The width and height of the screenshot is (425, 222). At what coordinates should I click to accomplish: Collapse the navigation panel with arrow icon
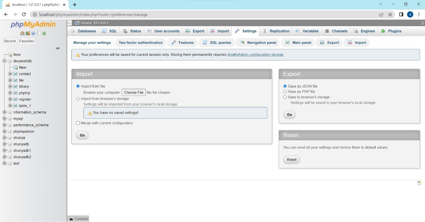69,23
